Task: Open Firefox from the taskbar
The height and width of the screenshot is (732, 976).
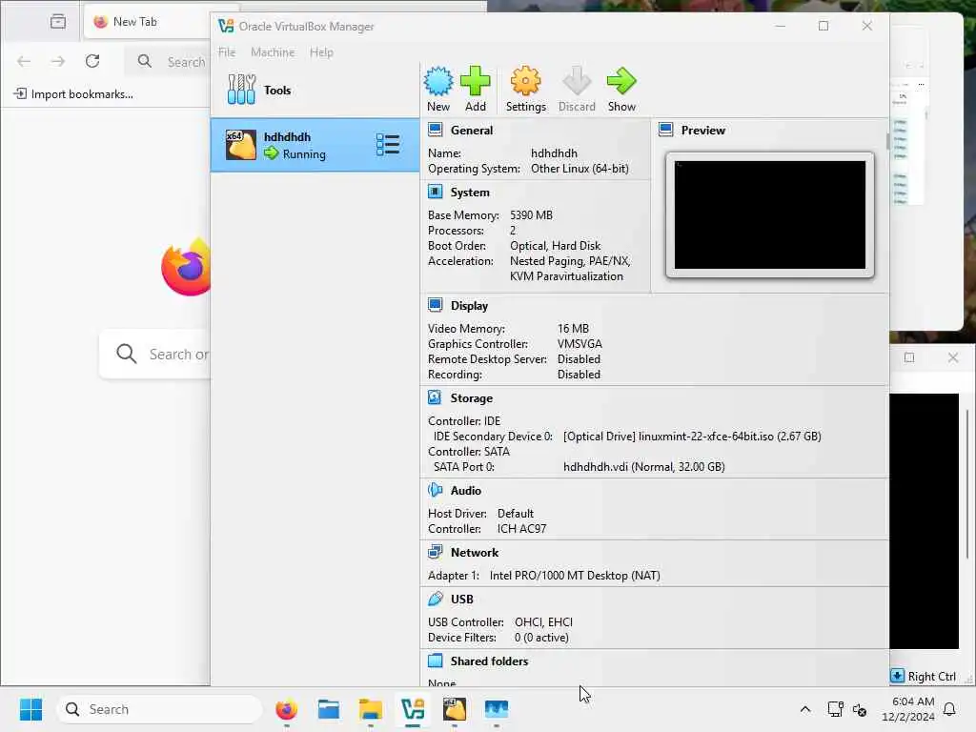Action: (x=286, y=709)
